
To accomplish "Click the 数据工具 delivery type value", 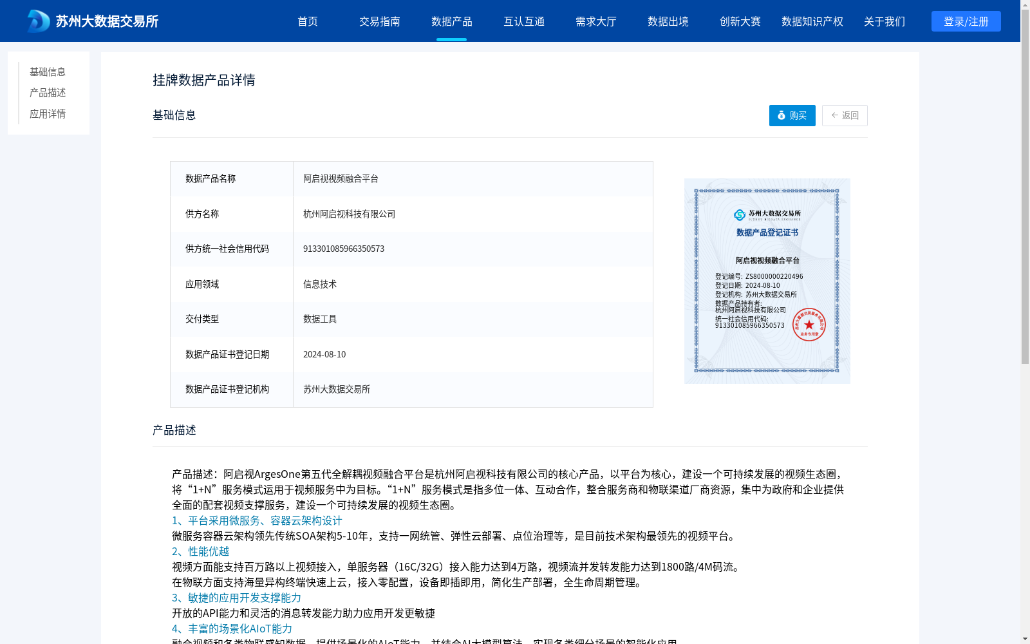I will click(x=320, y=319).
